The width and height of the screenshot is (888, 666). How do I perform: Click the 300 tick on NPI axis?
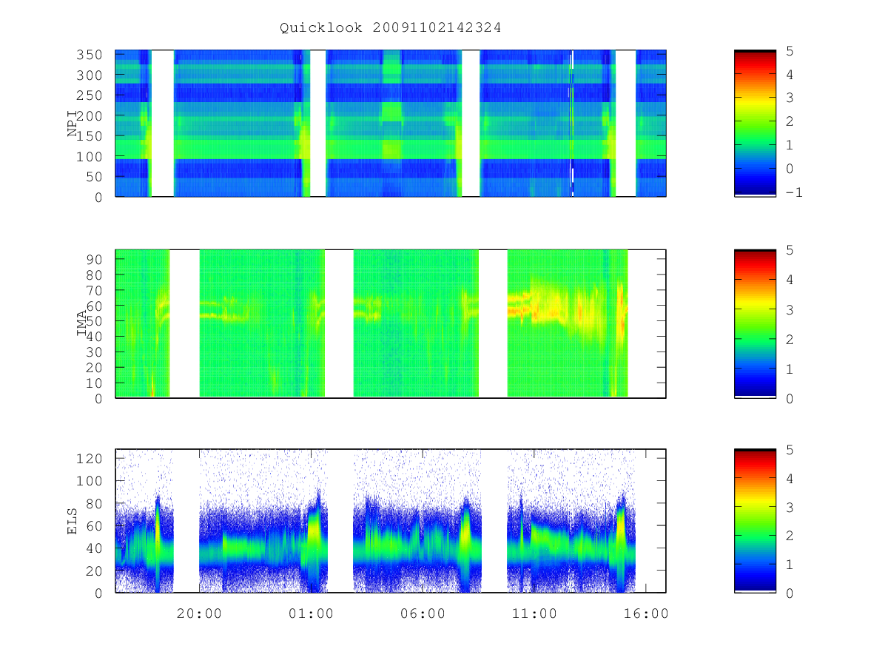tap(90, 75)
